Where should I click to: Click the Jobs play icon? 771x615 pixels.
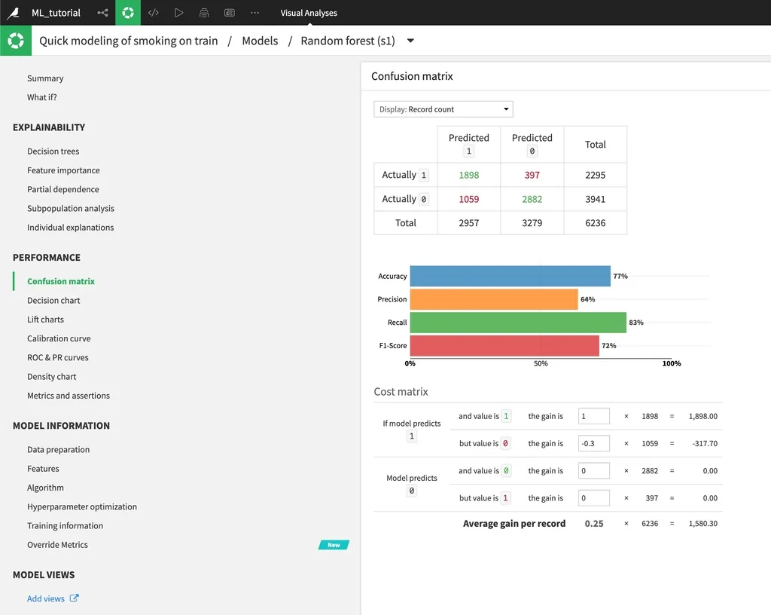pyautogui.click(x=178, y=13)
